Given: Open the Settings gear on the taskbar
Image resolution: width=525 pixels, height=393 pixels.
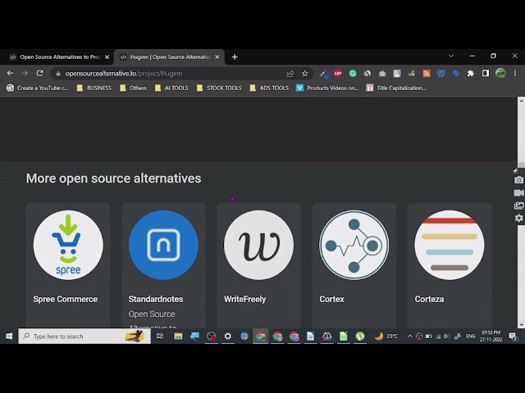Looking at the screenshot, I should [228, 337].
